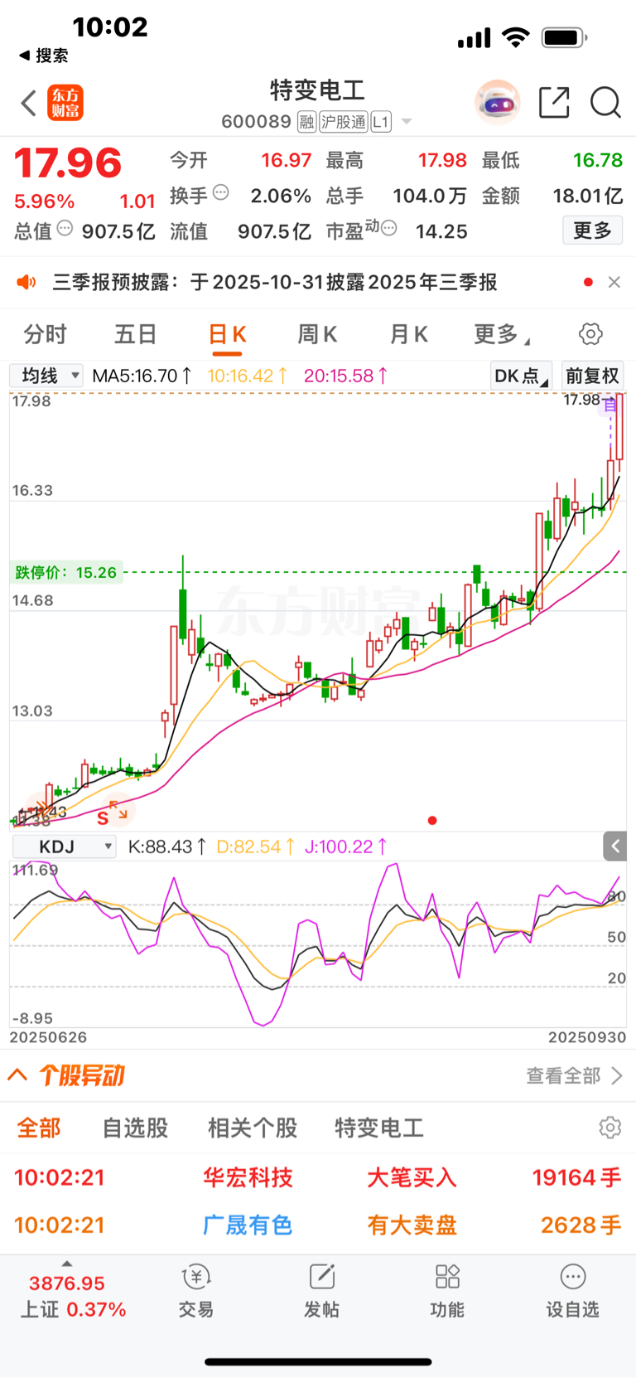Viewport: 636px width, 1378px height.
Task: Expand the 更多 chart period menu
Action: pyautogui.click(x=501, y=334)
